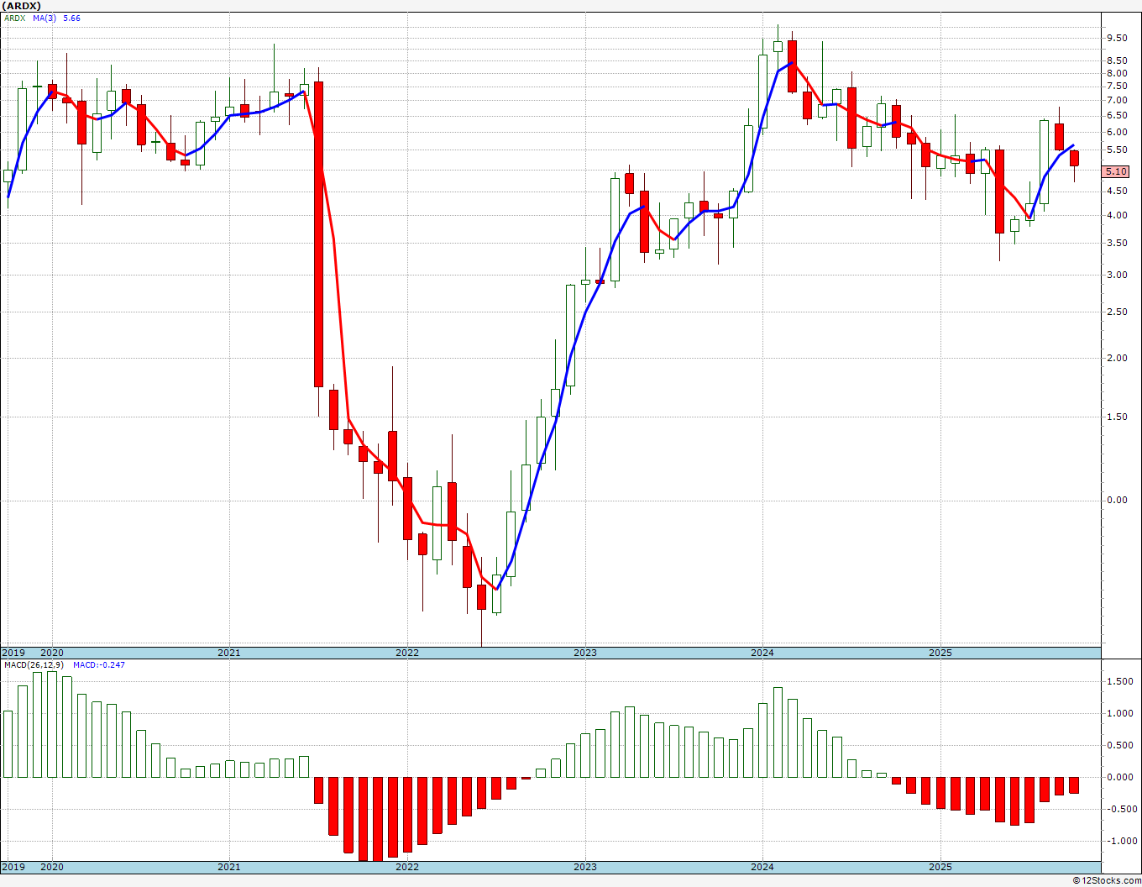Click the 0.00 price axis label
Image resolution: width=1142 pixels, height=887 pixels.
click(1117, 500)
